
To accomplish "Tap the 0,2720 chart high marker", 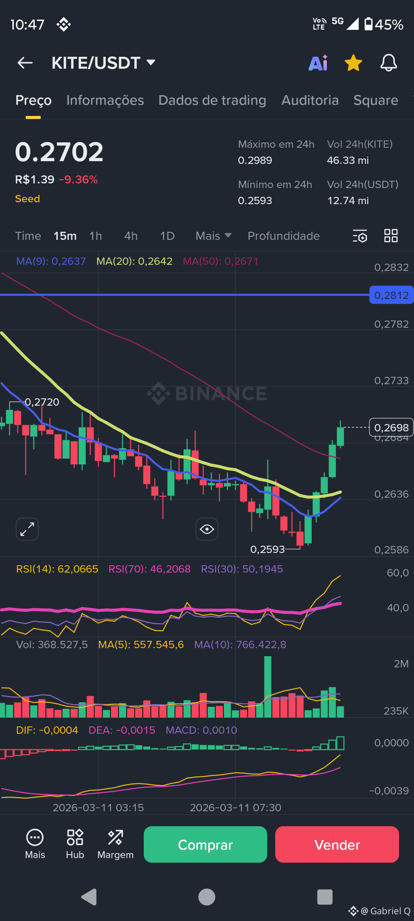I will pos(42,402).
